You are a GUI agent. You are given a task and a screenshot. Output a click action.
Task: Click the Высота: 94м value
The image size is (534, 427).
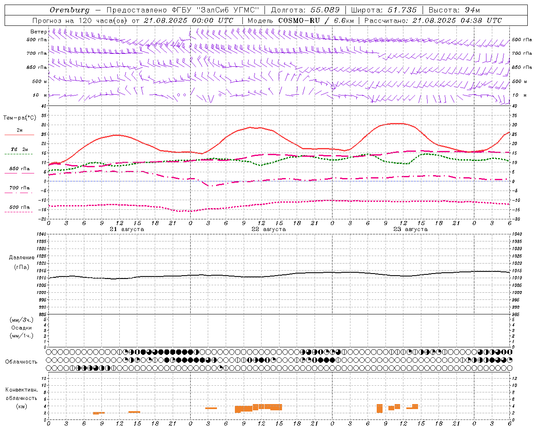(455, 10)
